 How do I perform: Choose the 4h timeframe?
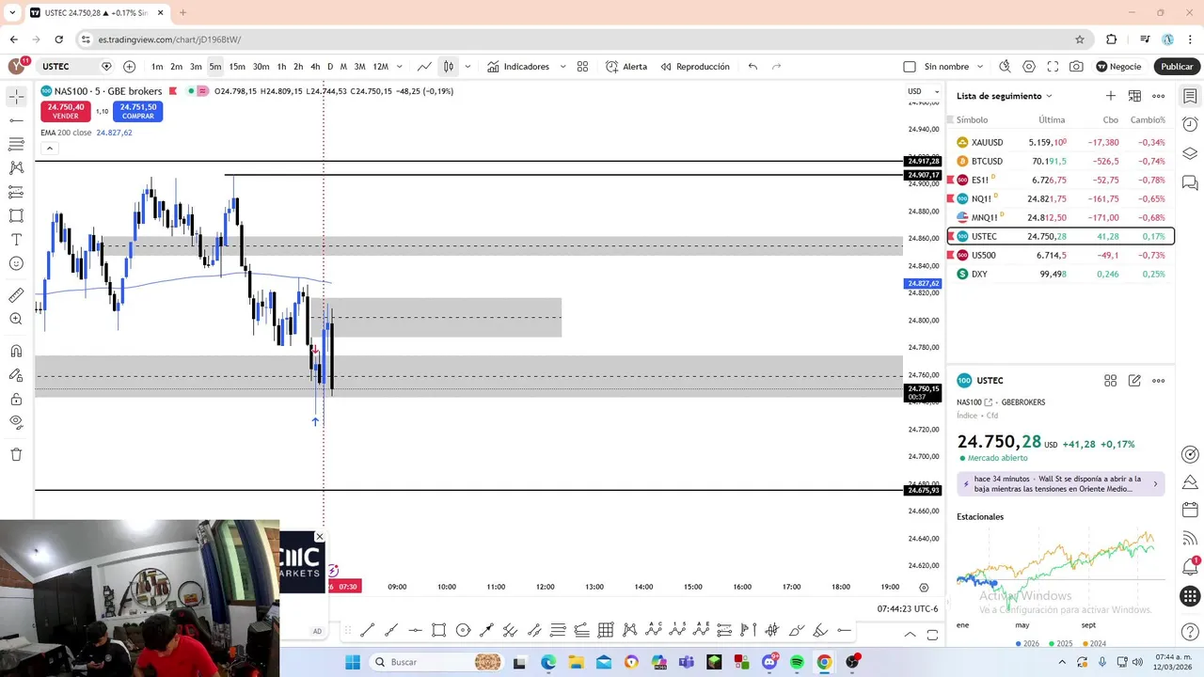(315, 67)
